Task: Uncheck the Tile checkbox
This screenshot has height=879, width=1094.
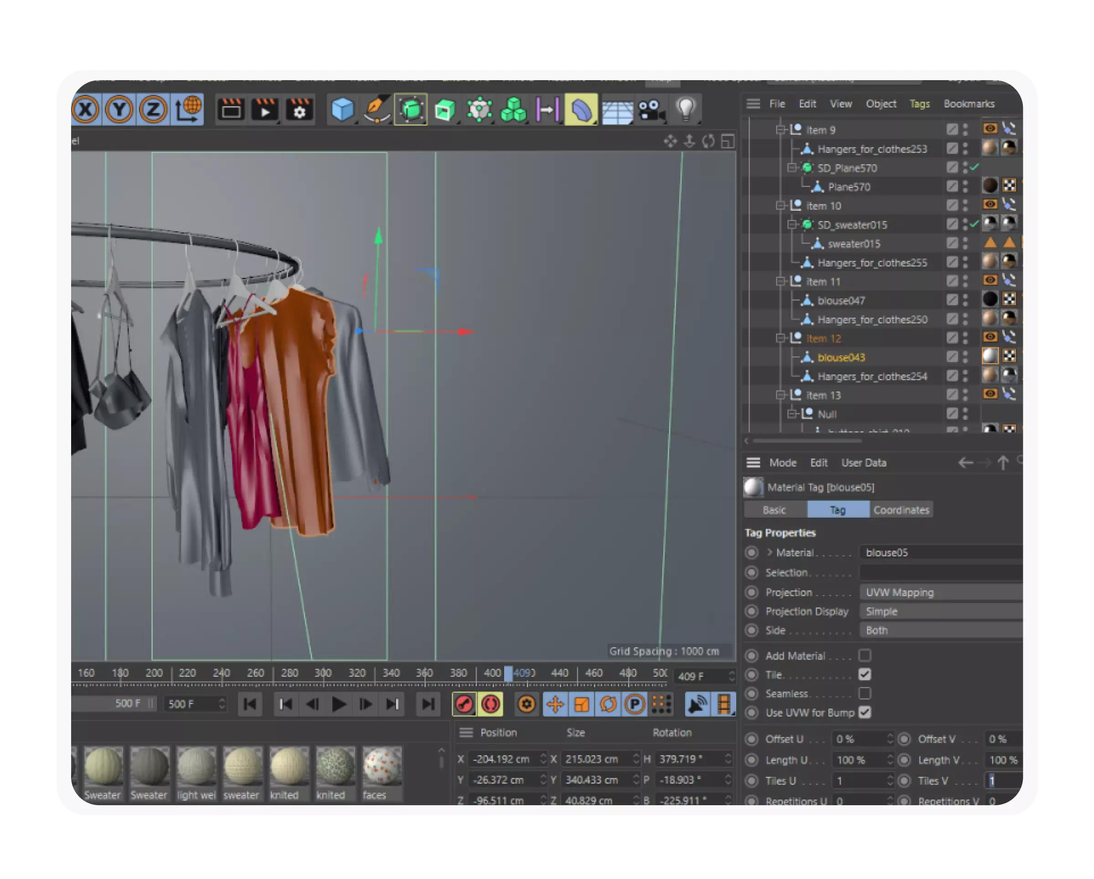Action: tap(865, 675)
